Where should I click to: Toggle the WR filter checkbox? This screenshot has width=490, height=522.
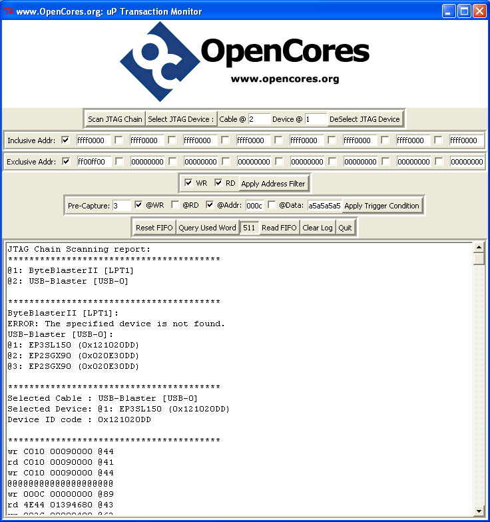[188, 183]
